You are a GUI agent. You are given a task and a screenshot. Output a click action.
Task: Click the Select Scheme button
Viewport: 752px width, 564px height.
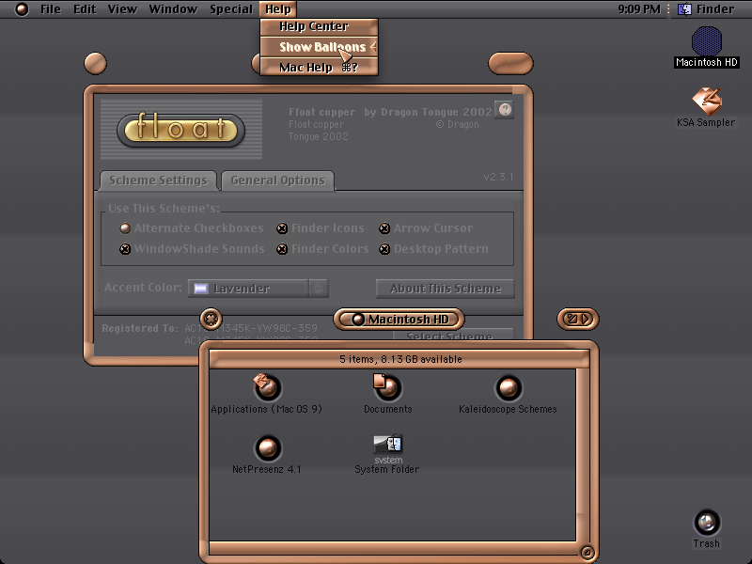(x=453, y=335)
